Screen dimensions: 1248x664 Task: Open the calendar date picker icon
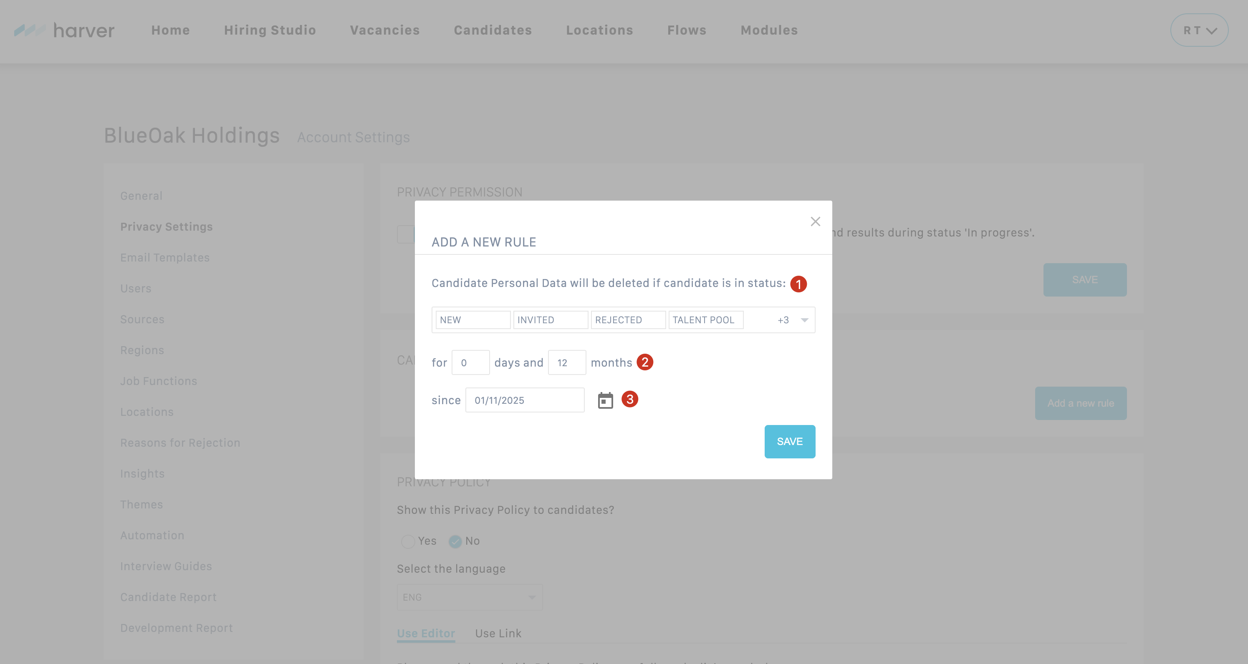[605, 400]
